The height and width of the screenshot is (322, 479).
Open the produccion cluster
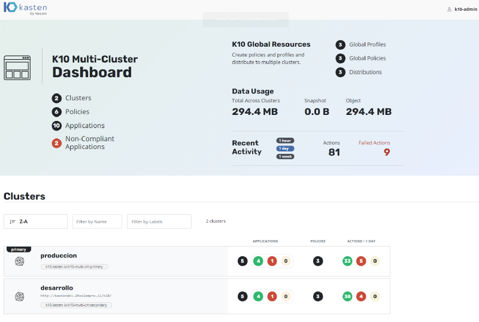click(x=59, y=256)
